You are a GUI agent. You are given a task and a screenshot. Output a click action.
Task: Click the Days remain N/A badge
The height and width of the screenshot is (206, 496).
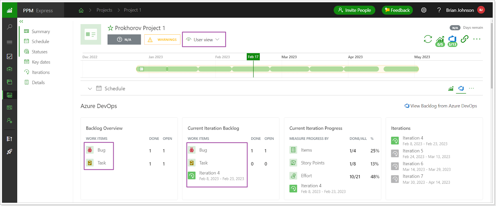tap(455, 28)
